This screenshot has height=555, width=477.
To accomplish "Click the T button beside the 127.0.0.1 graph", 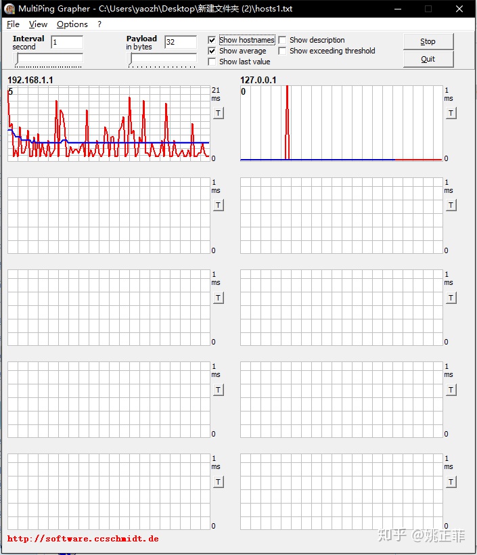I will click(x=451, y=113).
